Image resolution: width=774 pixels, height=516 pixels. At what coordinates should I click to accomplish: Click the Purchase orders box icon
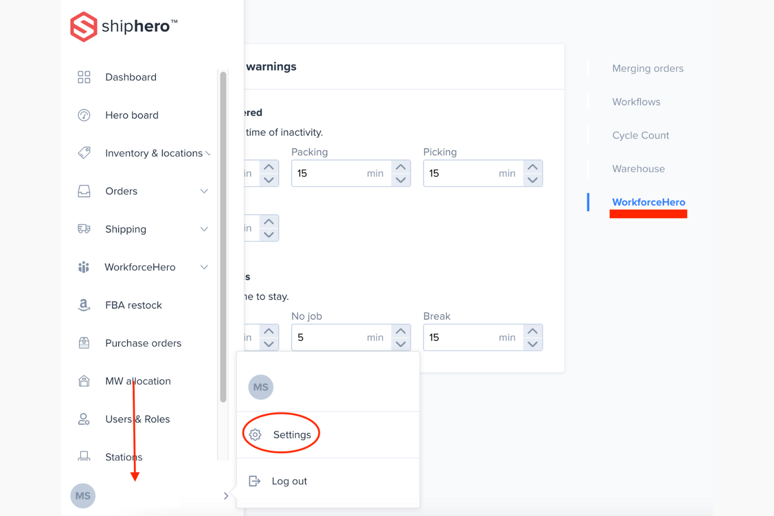[x=84, y=343]
